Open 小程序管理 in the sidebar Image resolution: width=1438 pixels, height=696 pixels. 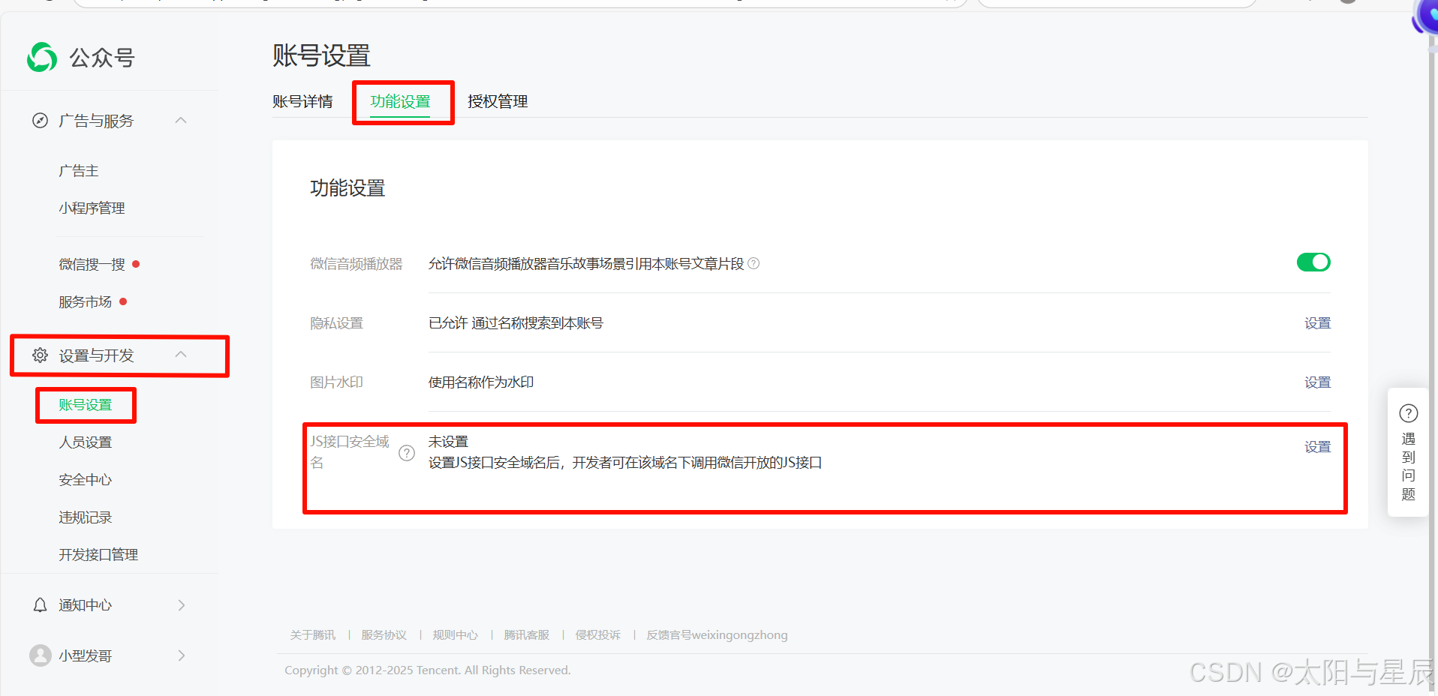[92, 208]
